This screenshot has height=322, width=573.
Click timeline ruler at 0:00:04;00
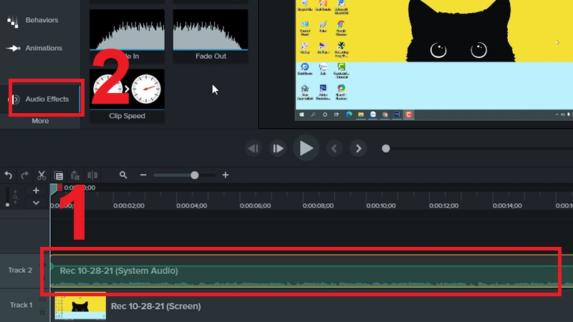point(191,205)
